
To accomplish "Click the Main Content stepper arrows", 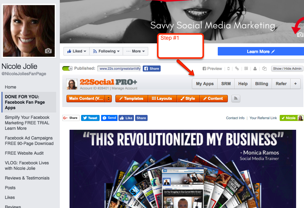I will (108, 99).
